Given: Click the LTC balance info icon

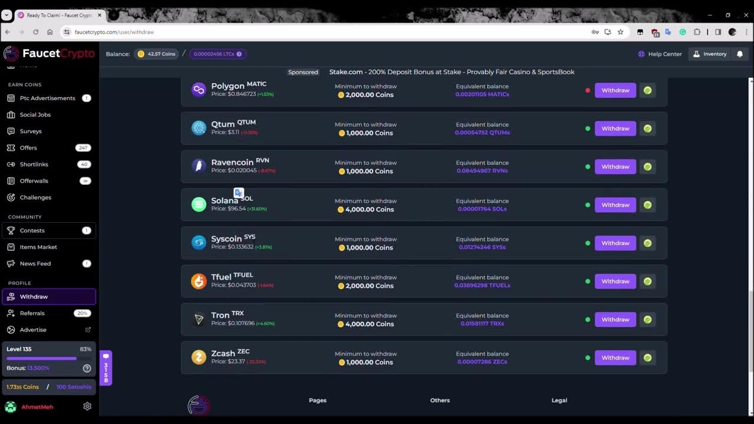Looking at the screenshot, I should click(239, 54).
